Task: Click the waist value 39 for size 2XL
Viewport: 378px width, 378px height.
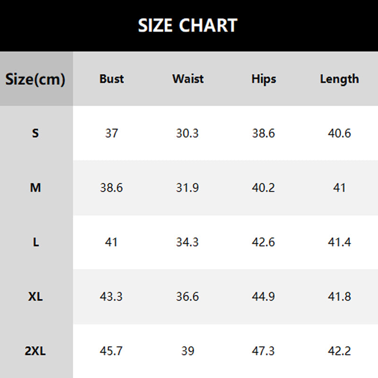Action: (188, 351)
